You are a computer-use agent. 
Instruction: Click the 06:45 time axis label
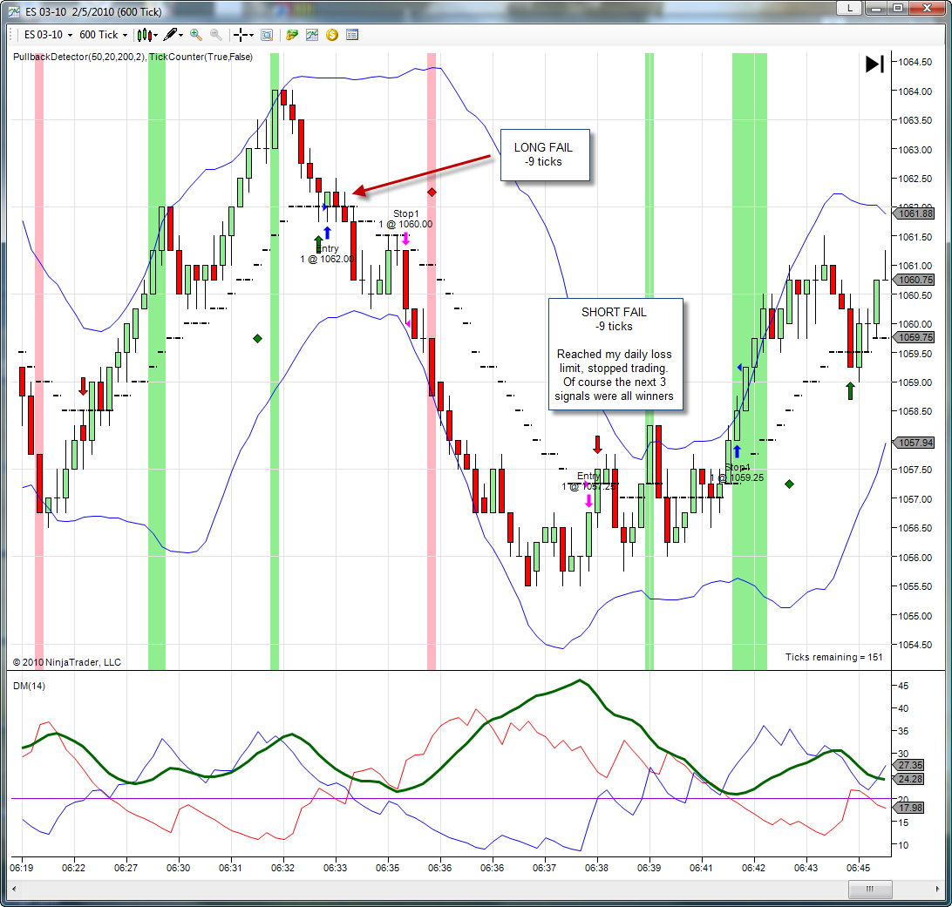858,868
